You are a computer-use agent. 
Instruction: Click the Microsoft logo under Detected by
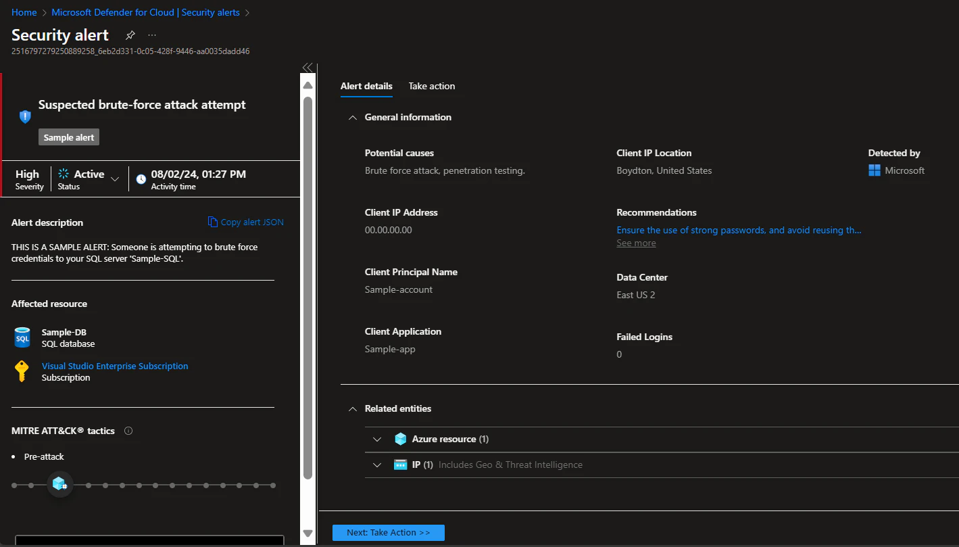[875, 170]
